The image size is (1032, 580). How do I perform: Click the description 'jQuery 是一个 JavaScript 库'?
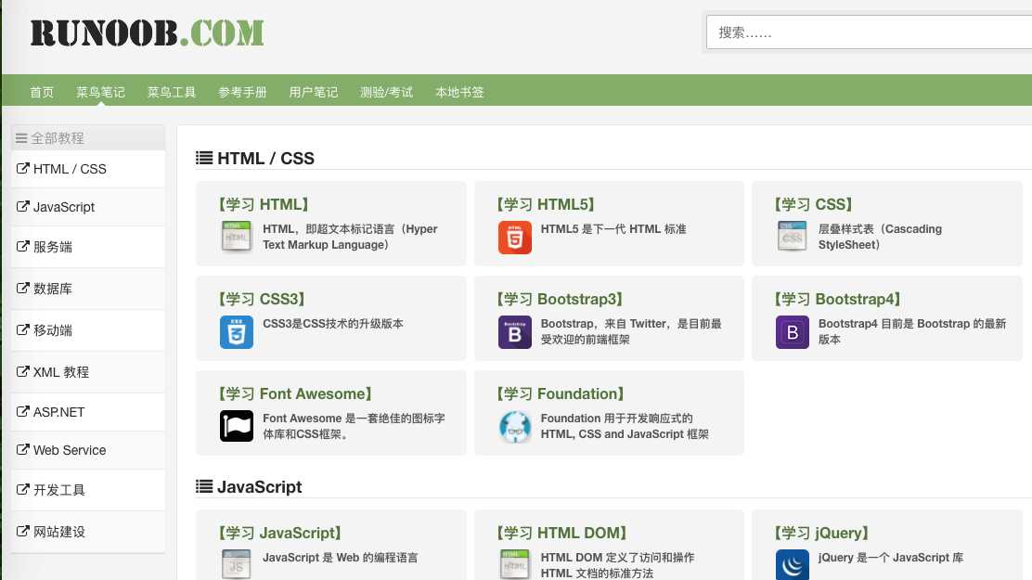891,558
